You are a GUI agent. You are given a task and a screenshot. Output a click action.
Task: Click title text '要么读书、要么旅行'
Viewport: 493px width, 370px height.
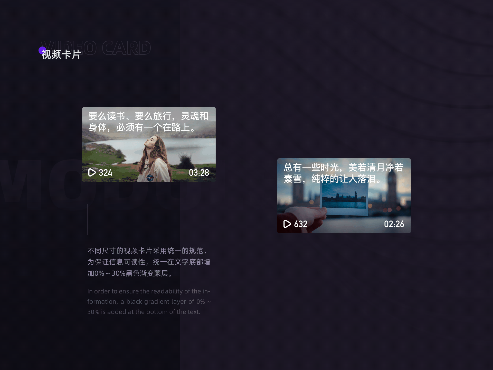(130, 116)
